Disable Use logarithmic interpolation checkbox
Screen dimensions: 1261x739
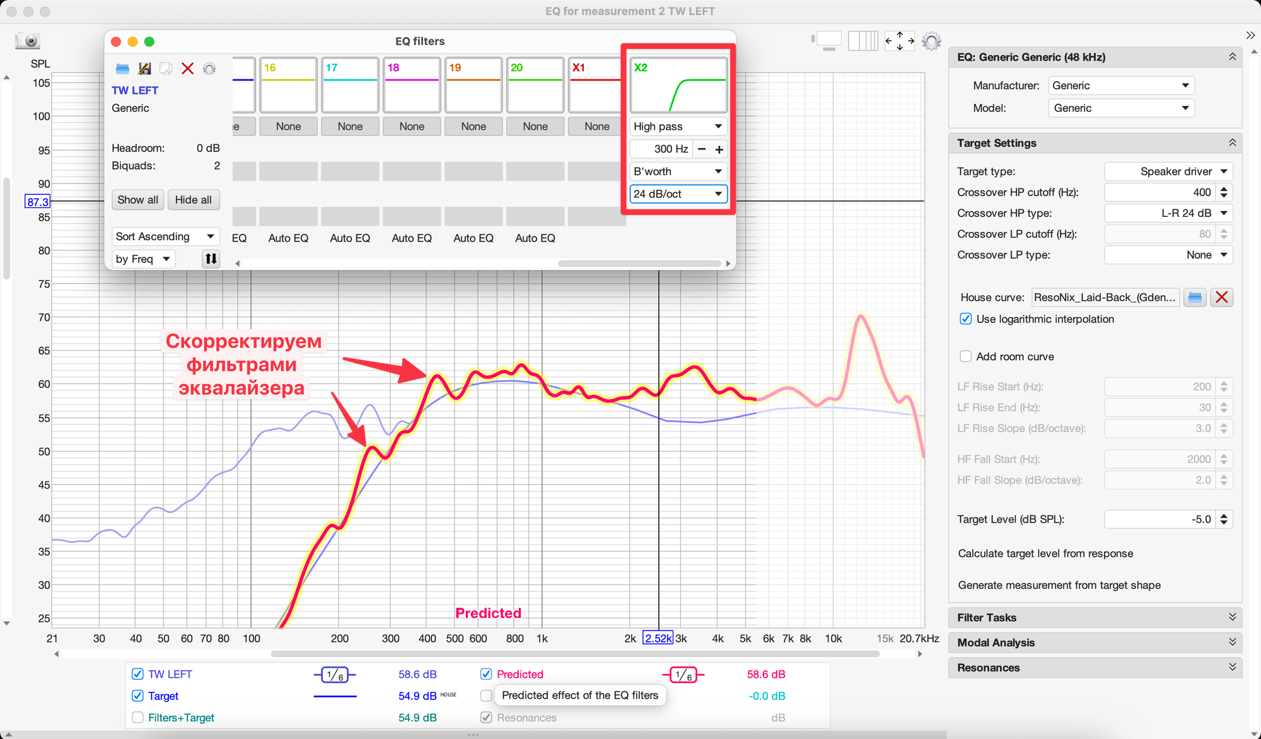pos(965,319)
